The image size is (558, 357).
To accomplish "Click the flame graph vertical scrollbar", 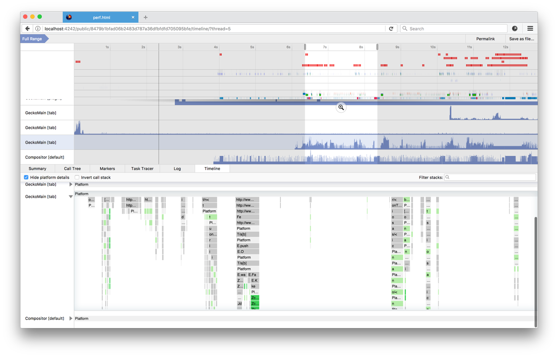I will coord(536,272).
